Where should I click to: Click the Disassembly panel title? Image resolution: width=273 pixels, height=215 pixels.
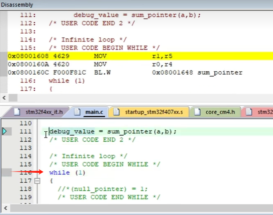(x=17, y=5)
